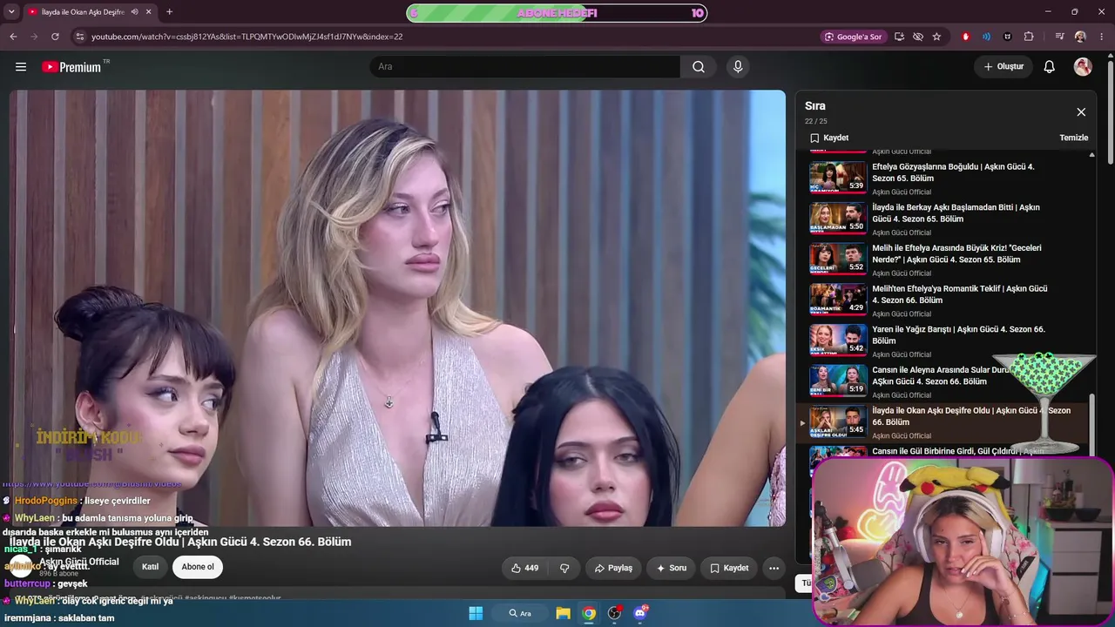Click the Soru ask button
Screen dimensions: 1115x627
pyautogui.click(x=672, y=568)
